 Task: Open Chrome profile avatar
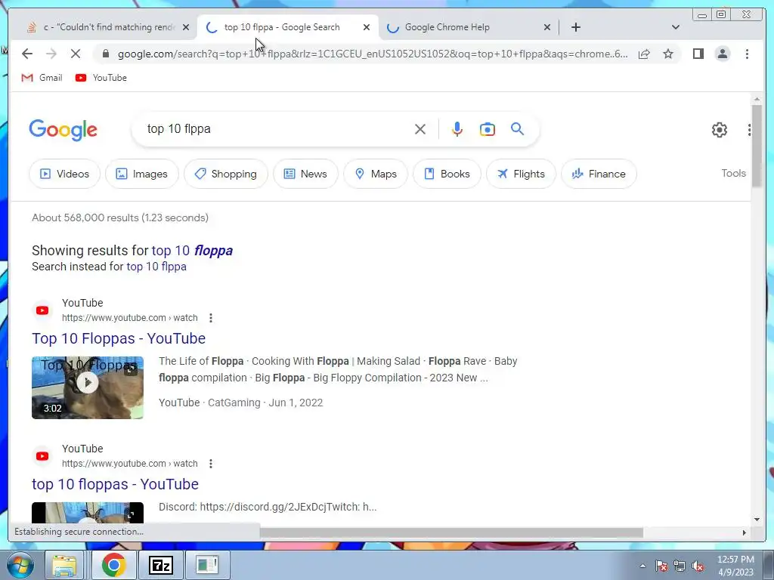(x=722, y=54)
